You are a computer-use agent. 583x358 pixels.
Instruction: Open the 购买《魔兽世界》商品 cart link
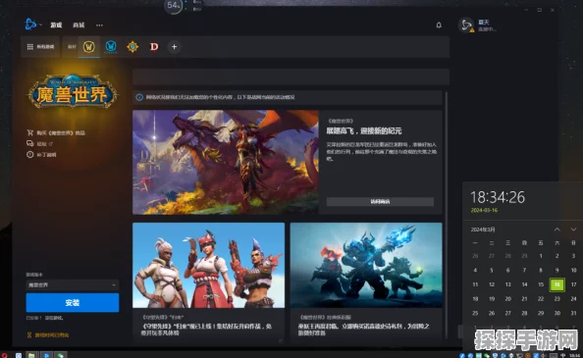(x=56, y=132)
